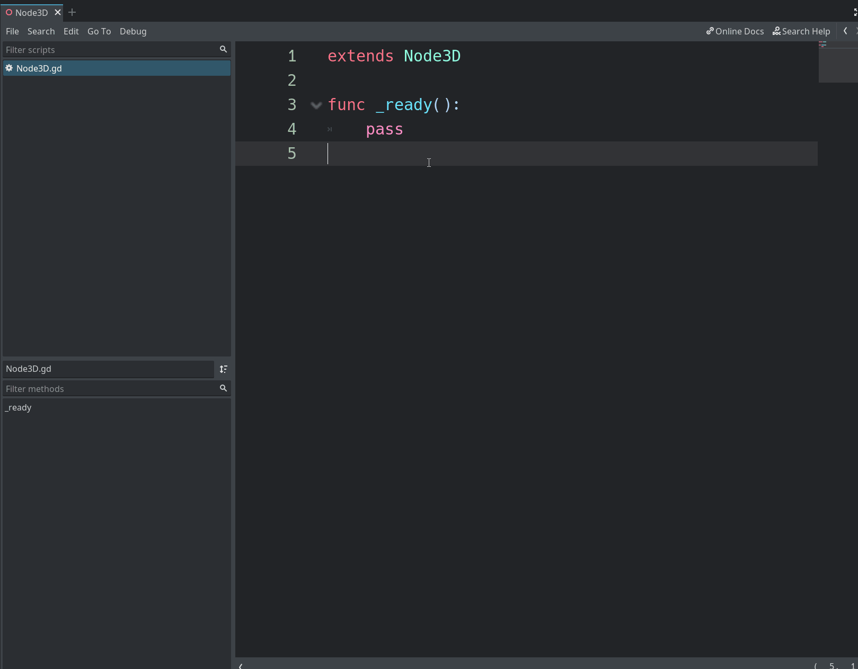The width and height of the screenshot is (858, 669).
Task: Open the File menu
Action: (12, 31)
